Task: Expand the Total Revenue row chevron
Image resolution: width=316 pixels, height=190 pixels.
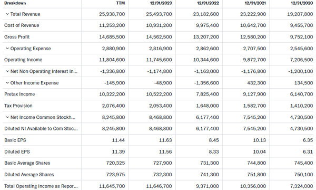Action: pyautogui.click(x=7, y=14)
